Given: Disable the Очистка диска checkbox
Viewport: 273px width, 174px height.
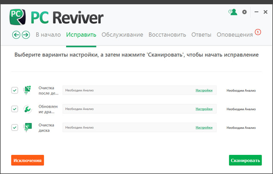Looking at the screenshot, I should (x=15, y=127).
